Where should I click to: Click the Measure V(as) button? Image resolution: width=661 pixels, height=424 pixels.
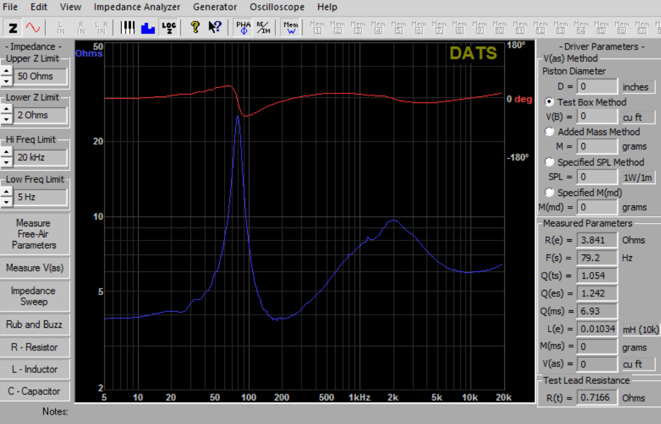coord(34,268)
